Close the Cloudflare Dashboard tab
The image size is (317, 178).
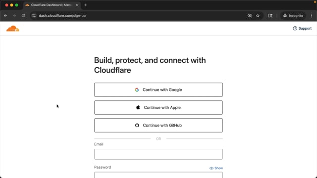pyautogui.click(x=77, y=5)
